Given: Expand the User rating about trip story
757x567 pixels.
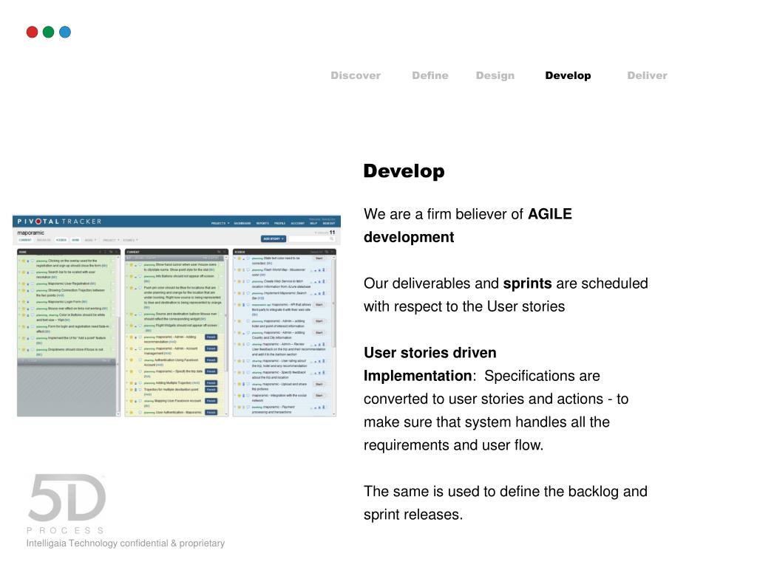Looking at the screenshot, I should [x=234, y=360].
